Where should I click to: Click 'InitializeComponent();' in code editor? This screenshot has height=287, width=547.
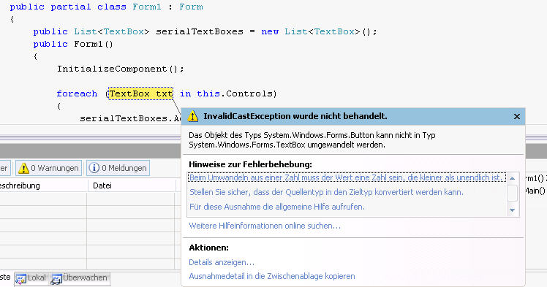click(121, 69)
